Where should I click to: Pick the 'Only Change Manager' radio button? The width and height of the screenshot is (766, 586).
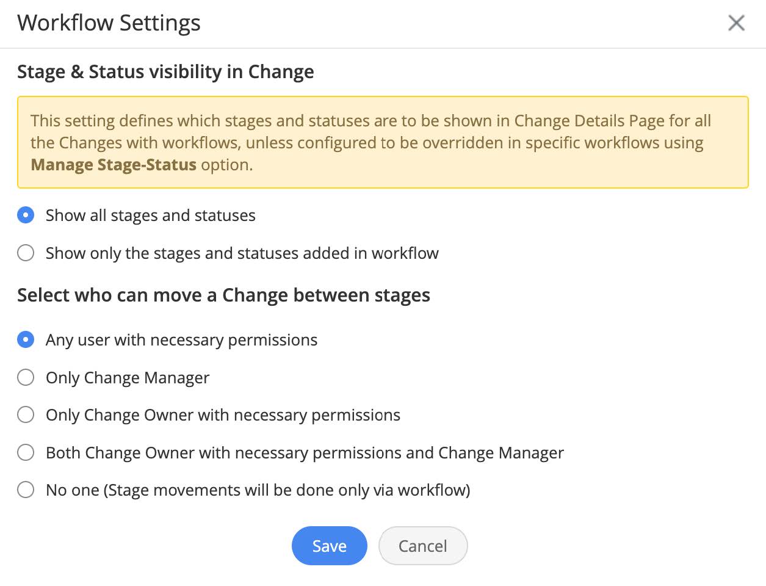[26, 378]
